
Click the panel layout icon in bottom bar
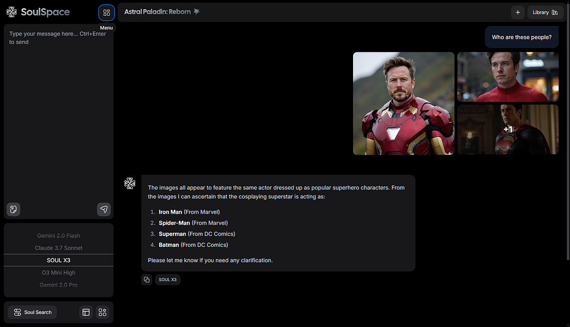[86, 312]
